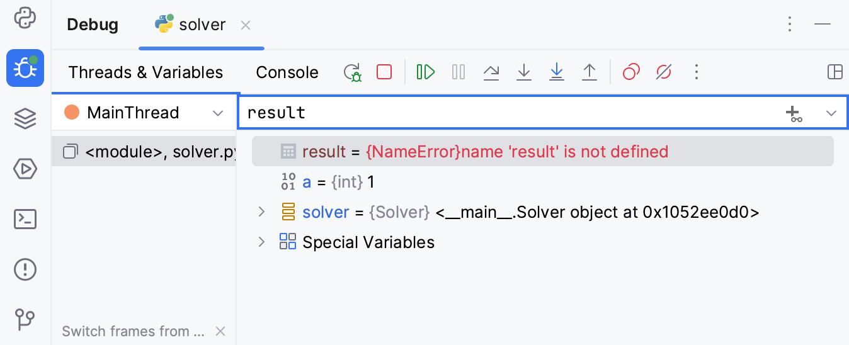Click the Step Over icon
Image resolution: width=849 pixels, height=345 pixels.
(491, 72)
